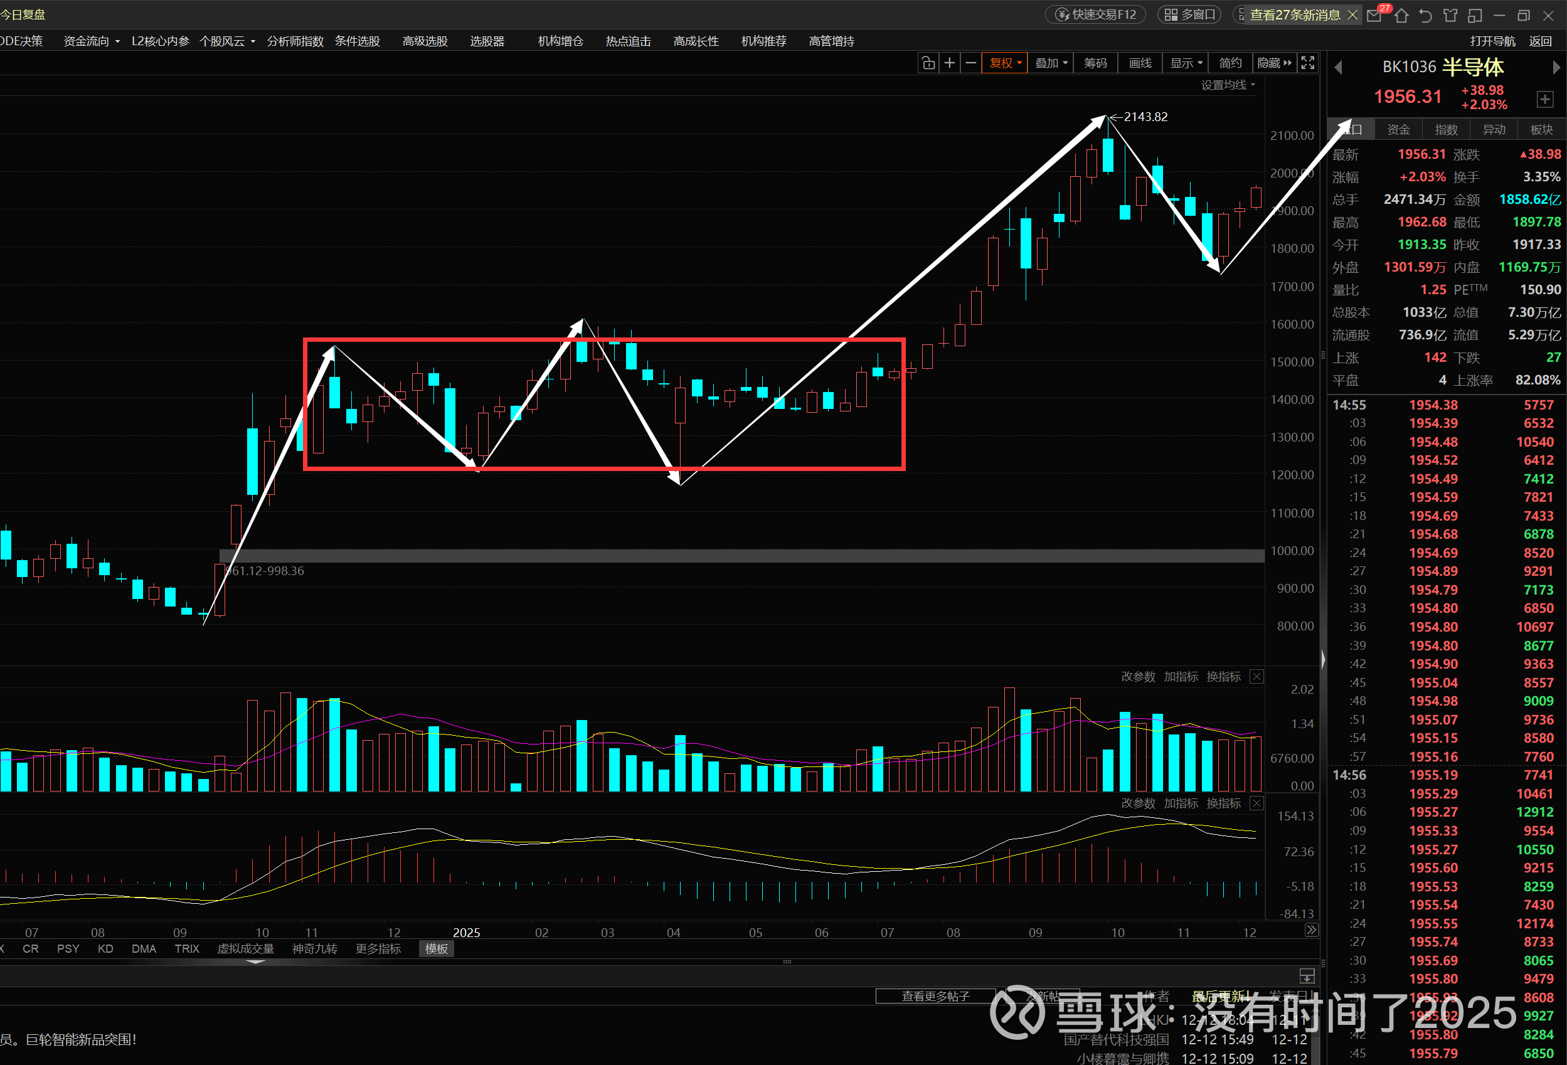Toggle 简约 simplified view
1567x1065 pixels.
[1230, 63]
